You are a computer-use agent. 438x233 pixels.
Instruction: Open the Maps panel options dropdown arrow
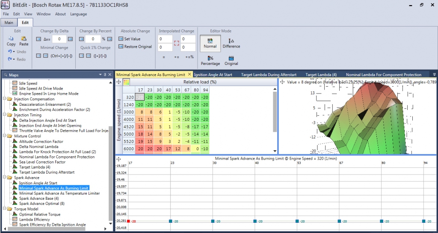point(100,75)
